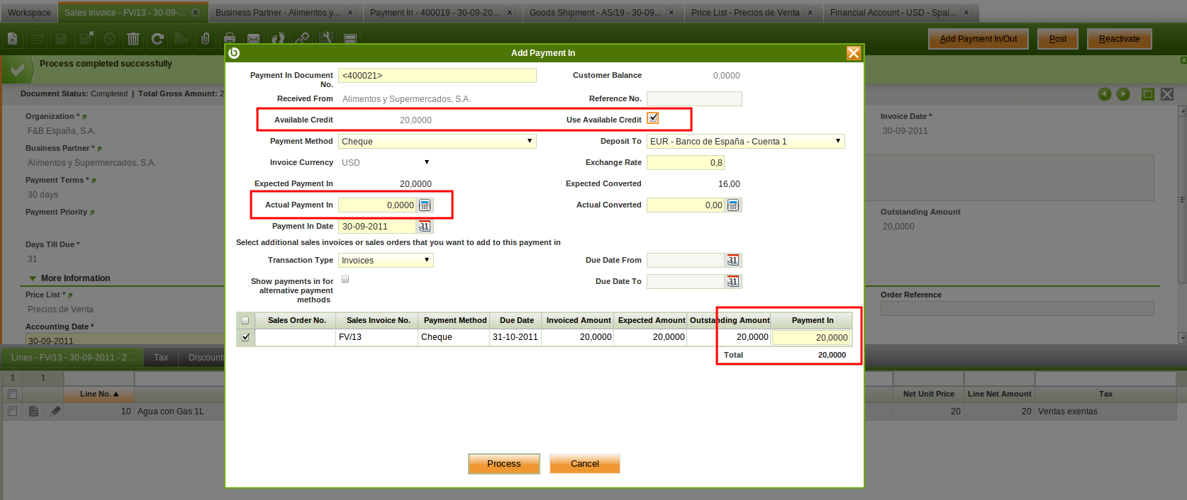Switch to the Goods Shipment tab
Image resolution: width=1187 pixels, height=500 pixels.
tap(594, 13)
